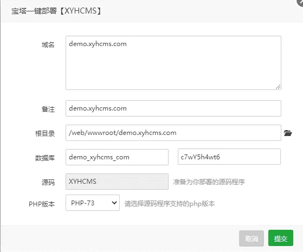Click the textarea resize handle corner
Image resolution: width=303 pixels, height=252 pixels.
(278, 87)
